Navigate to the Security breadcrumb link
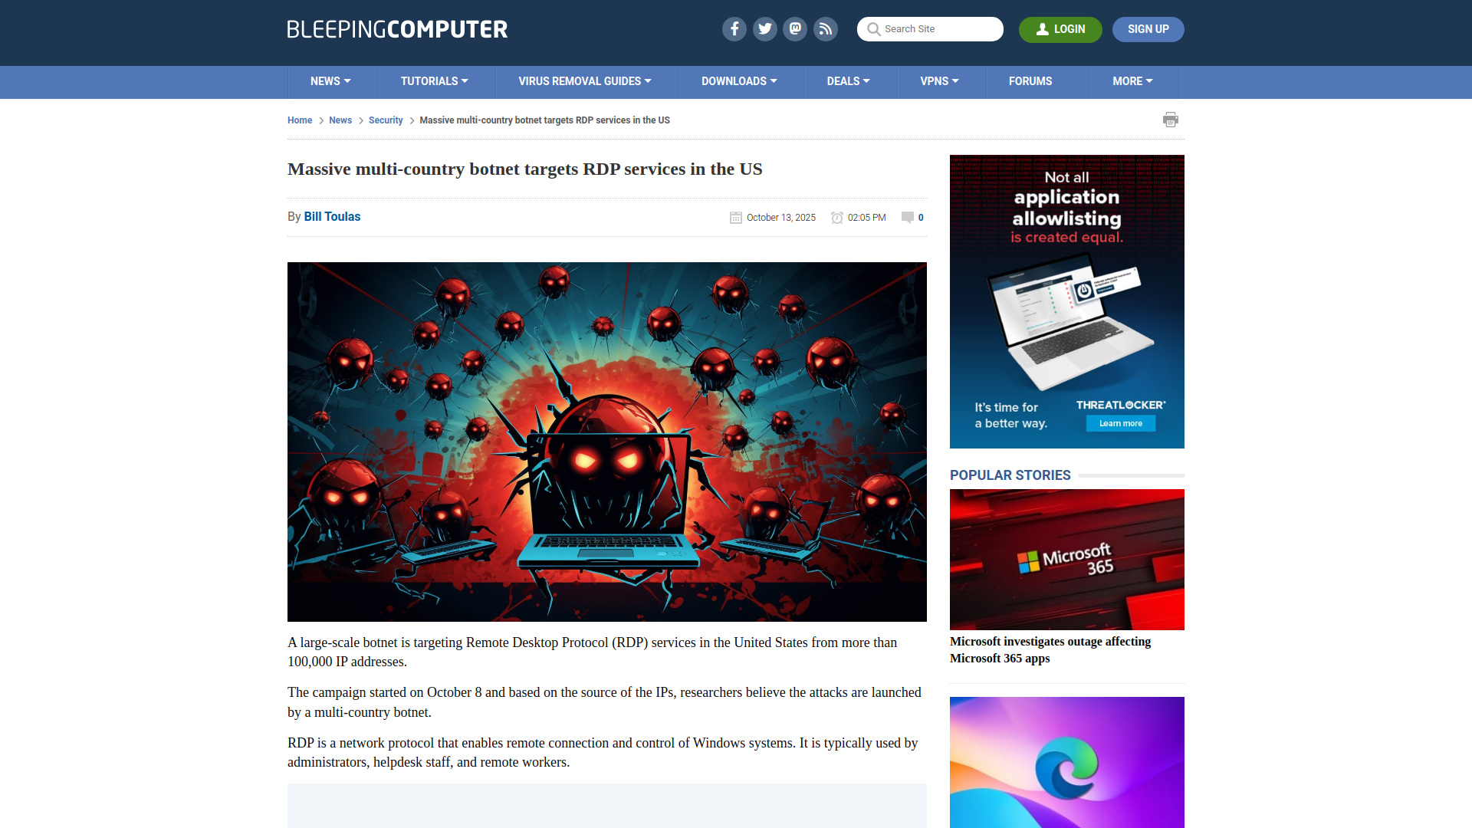Image resolution: width=1472 pixels, height=828 pixels. (x=386, y=120)
